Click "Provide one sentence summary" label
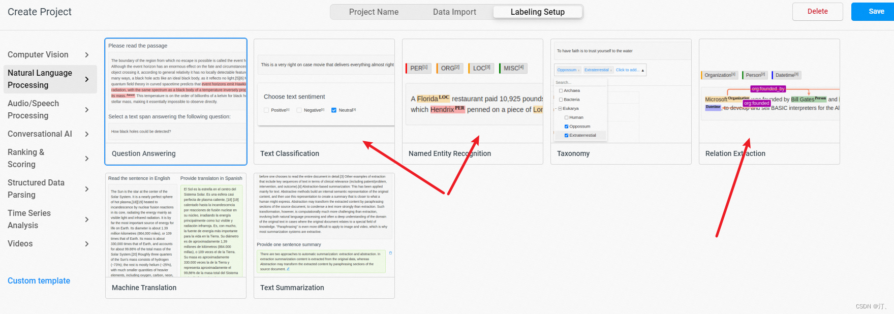894x314 pixels. [289, 244]
